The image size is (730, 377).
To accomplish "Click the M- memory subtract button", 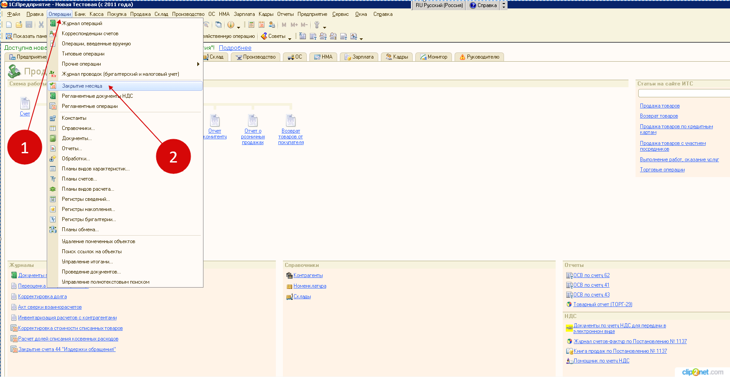I will pos(304,25).
